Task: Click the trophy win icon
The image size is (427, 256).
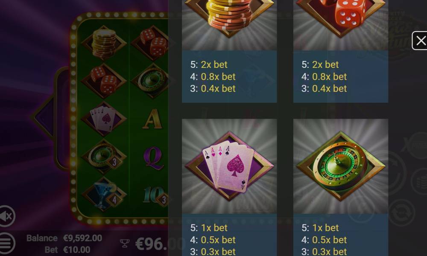Action: click(124, 243)
